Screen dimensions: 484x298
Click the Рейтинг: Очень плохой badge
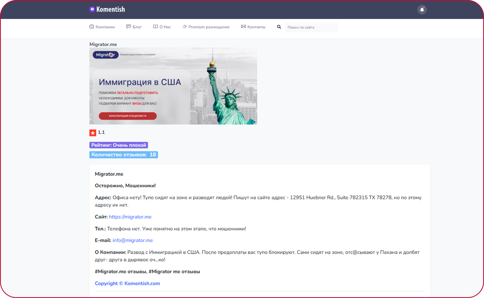(119, 145)
